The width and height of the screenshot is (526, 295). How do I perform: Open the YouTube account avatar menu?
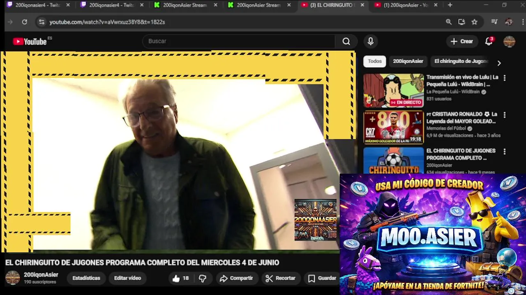pos(509,41)
